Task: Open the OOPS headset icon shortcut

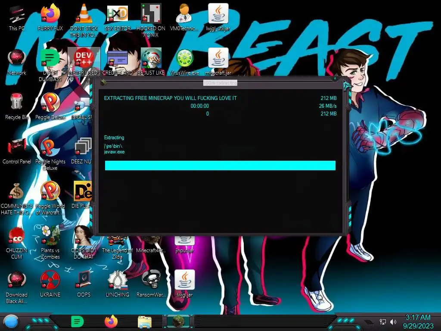Action: [x=84, y=284]
